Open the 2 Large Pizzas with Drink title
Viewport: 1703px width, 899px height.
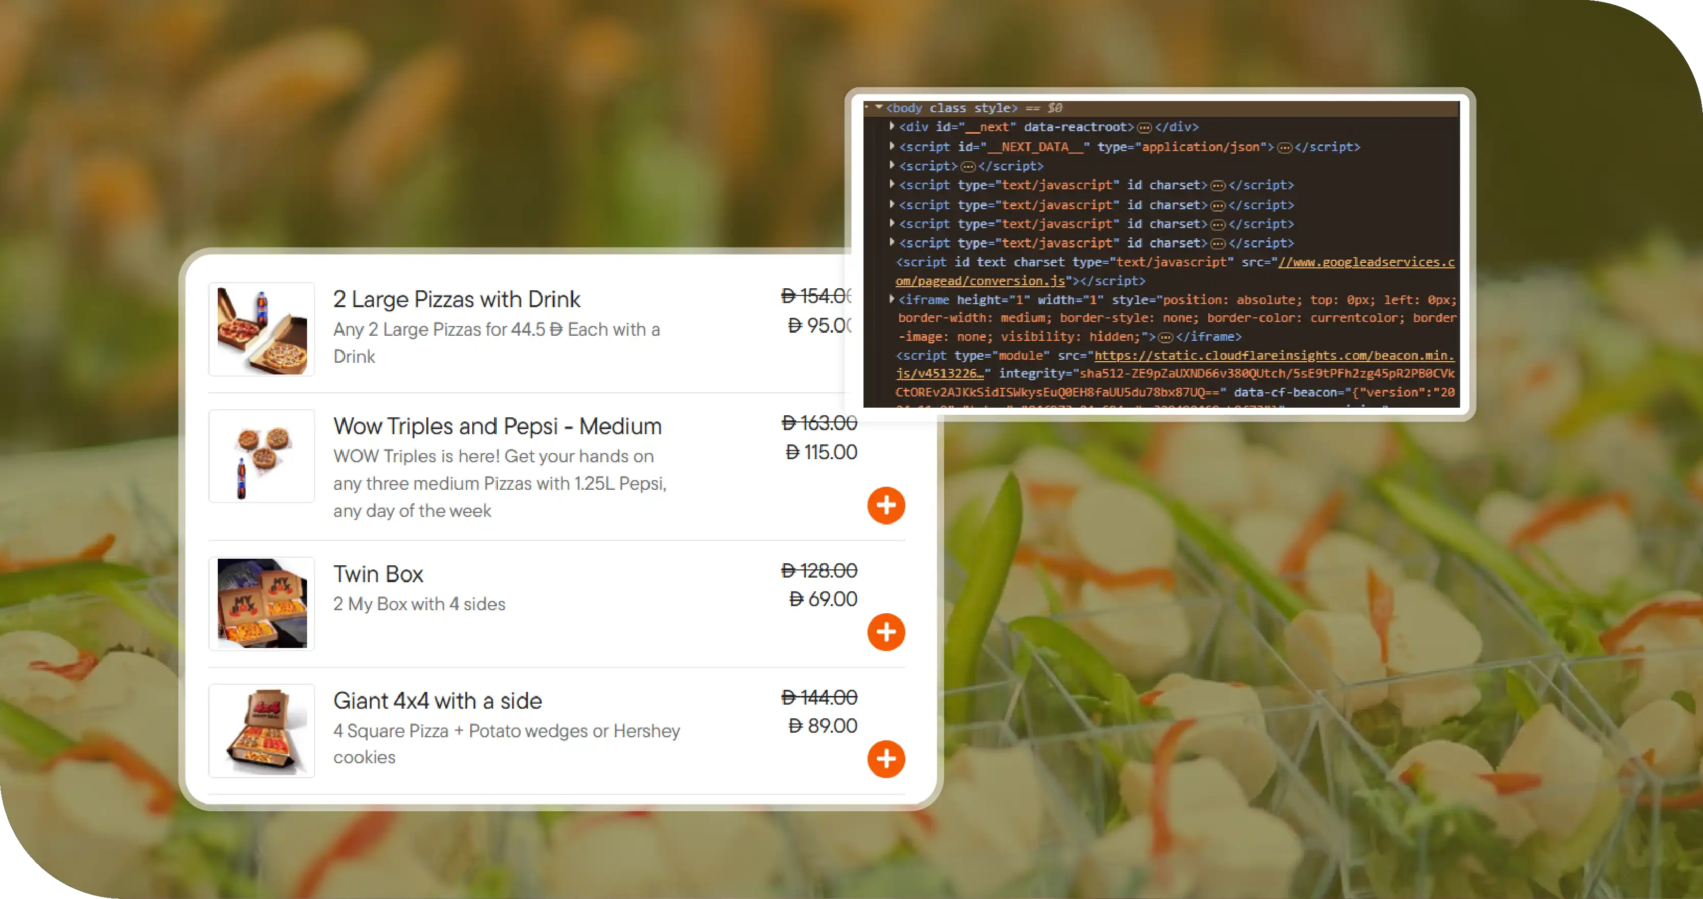tap(457, 299)
